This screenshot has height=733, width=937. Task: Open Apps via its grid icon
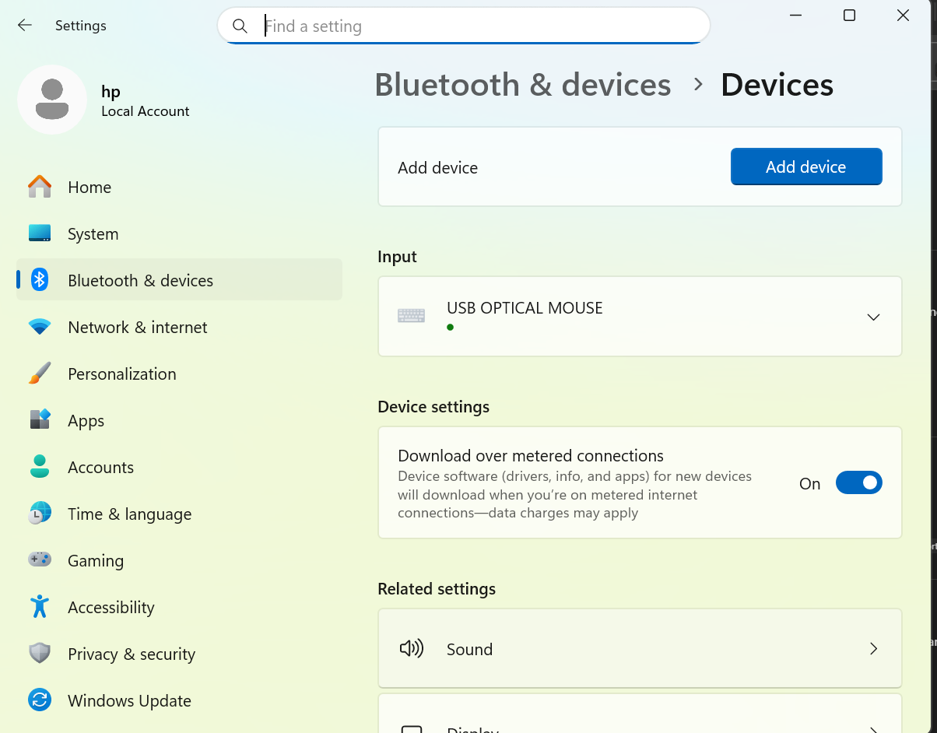[40, 420]
